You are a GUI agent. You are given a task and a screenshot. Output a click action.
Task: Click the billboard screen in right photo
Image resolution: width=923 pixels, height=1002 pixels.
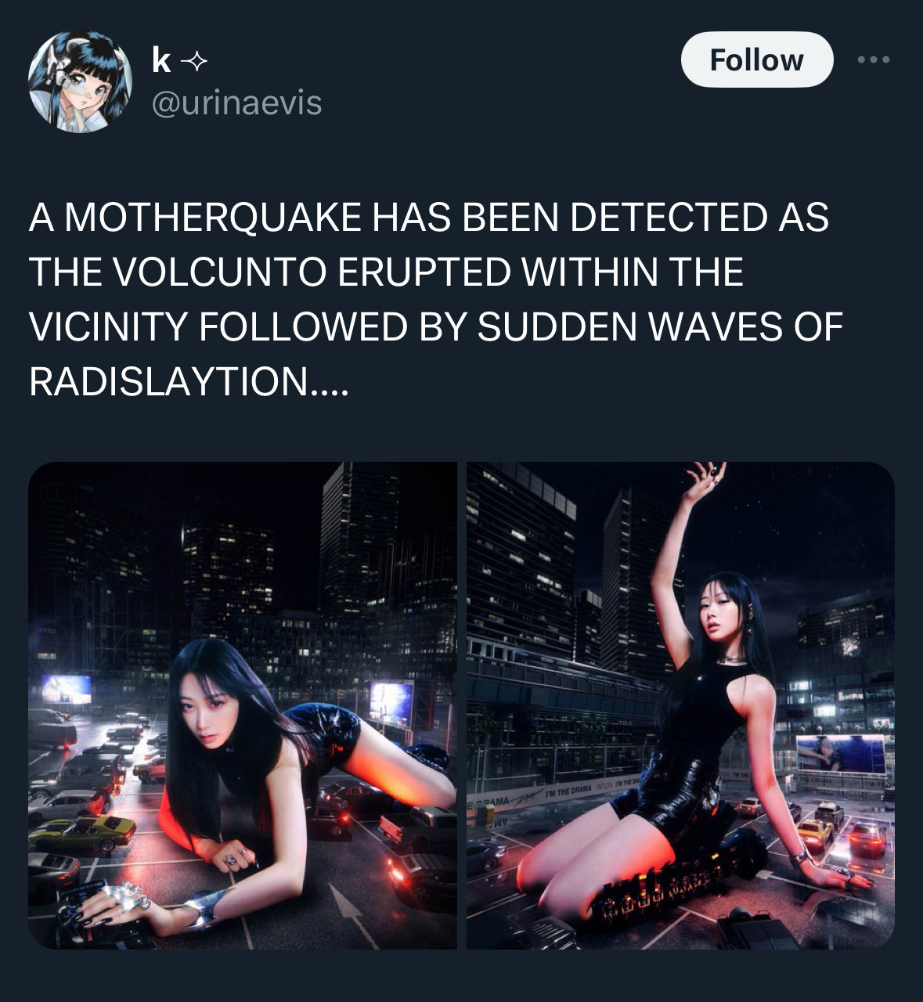point(841,753)
